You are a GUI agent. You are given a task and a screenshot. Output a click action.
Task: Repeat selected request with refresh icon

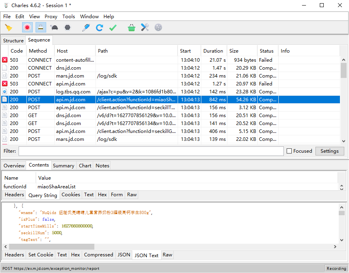[99, 28]
